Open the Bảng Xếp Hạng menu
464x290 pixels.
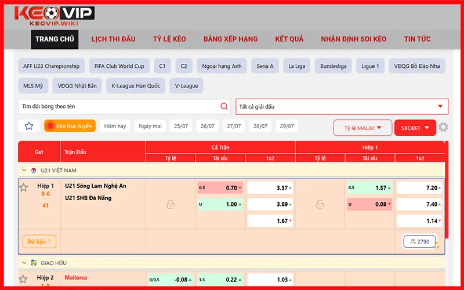point(230,39)
